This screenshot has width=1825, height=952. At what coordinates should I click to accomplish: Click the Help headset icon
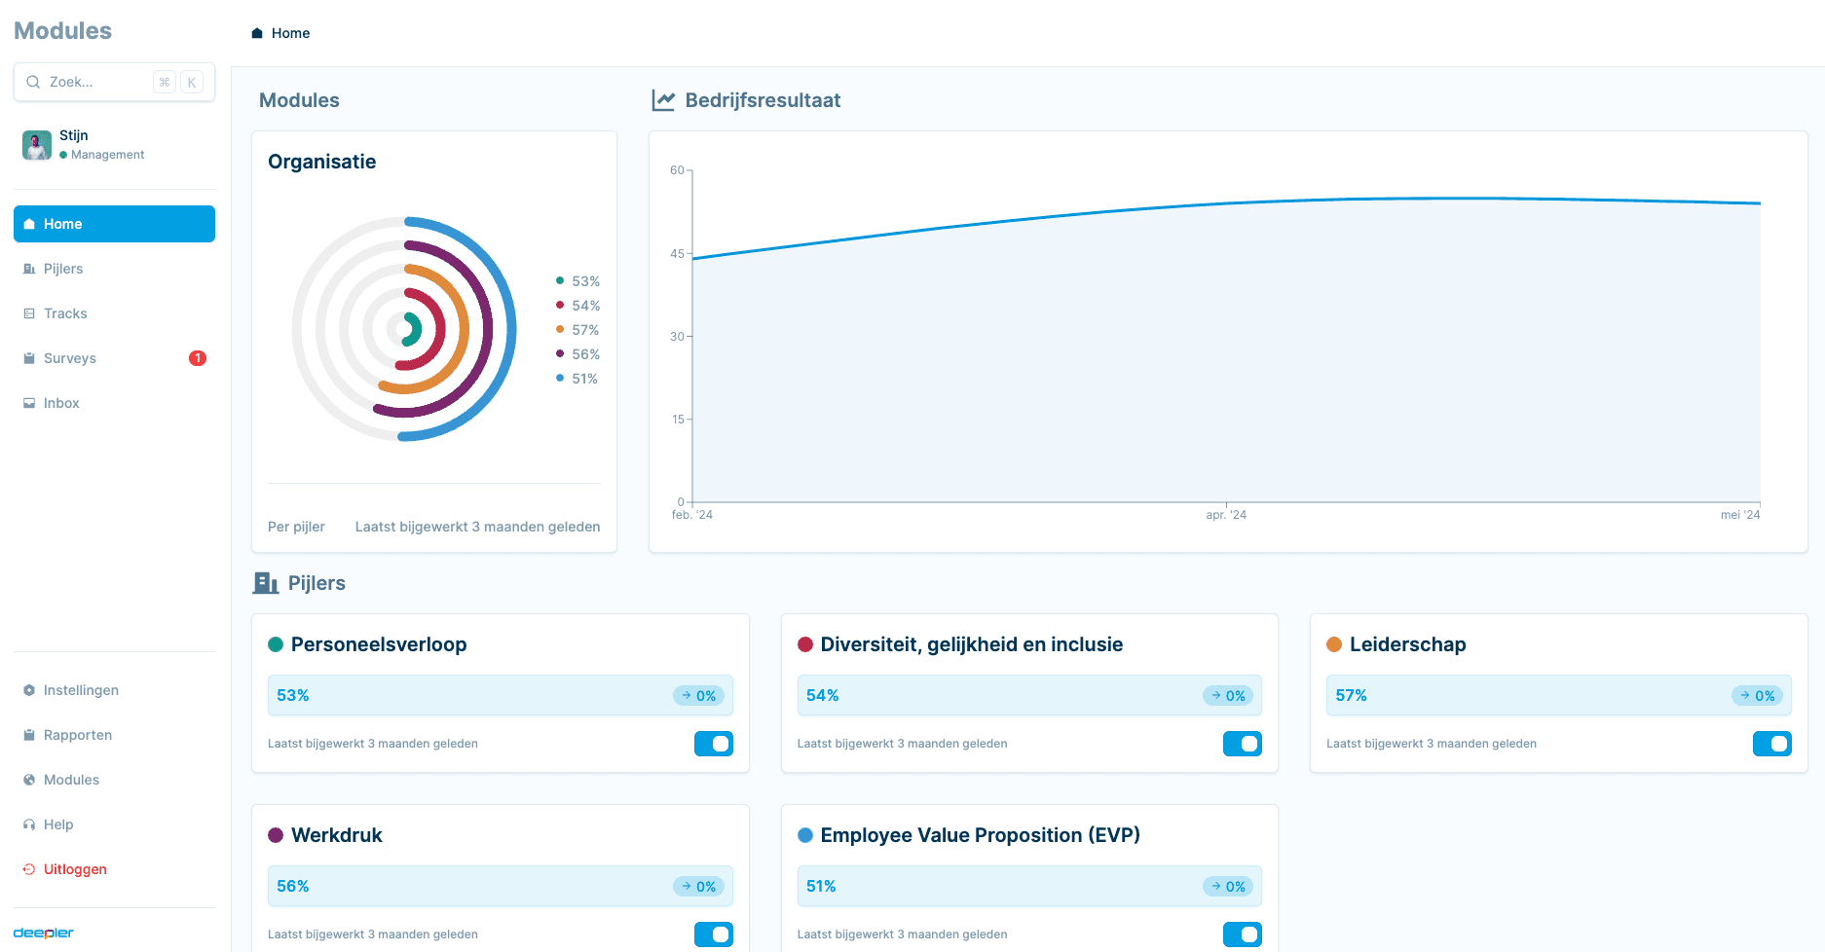29,824
